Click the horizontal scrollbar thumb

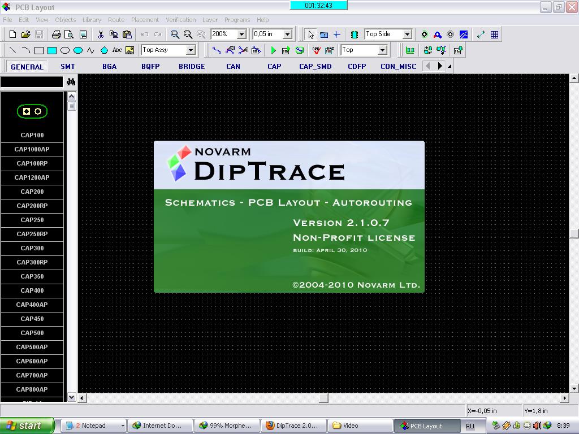coord(323,398)
